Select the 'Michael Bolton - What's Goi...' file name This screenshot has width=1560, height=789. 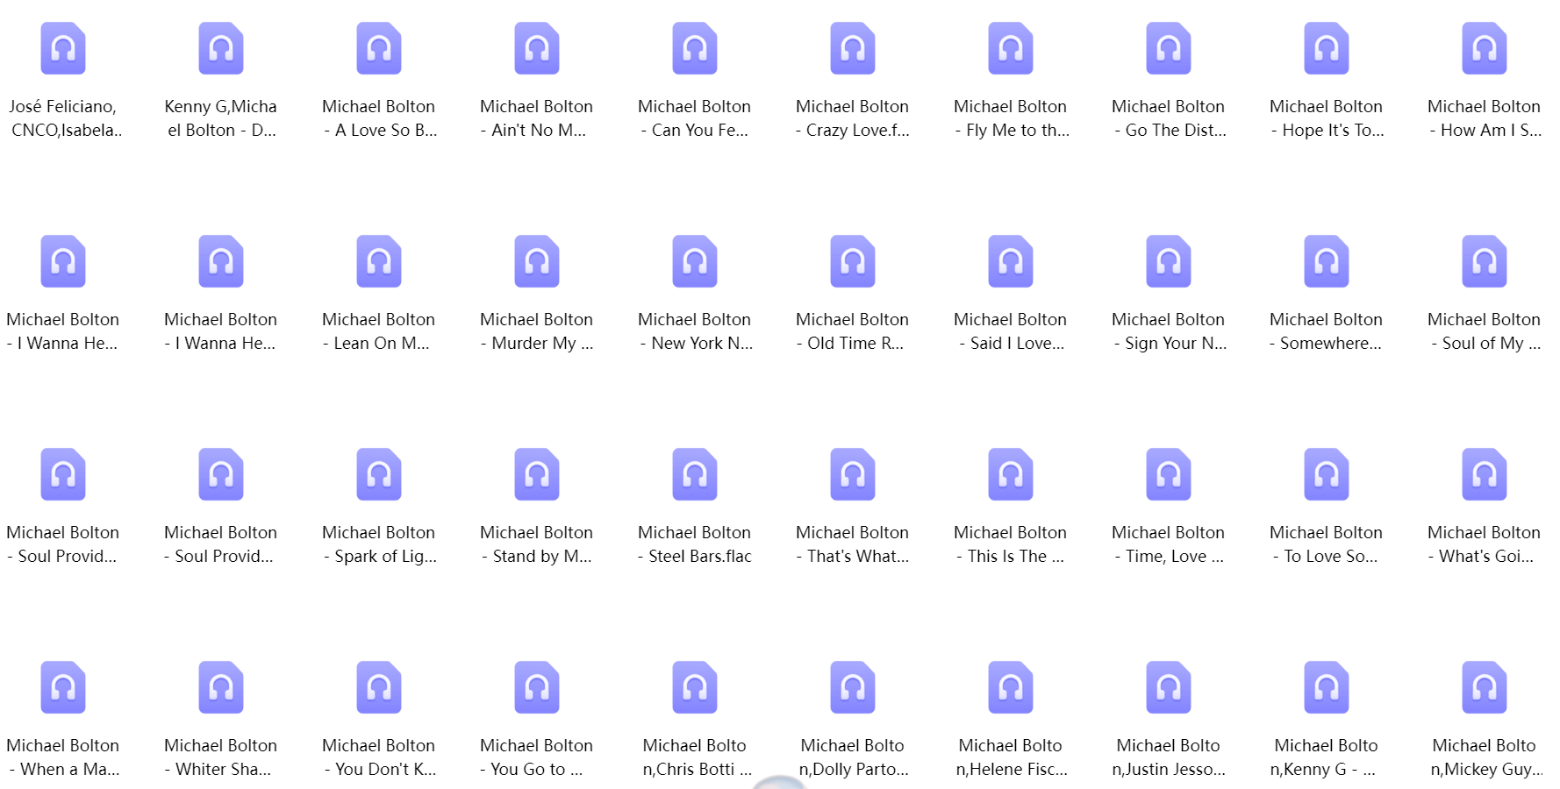(x=1485, y=544)
